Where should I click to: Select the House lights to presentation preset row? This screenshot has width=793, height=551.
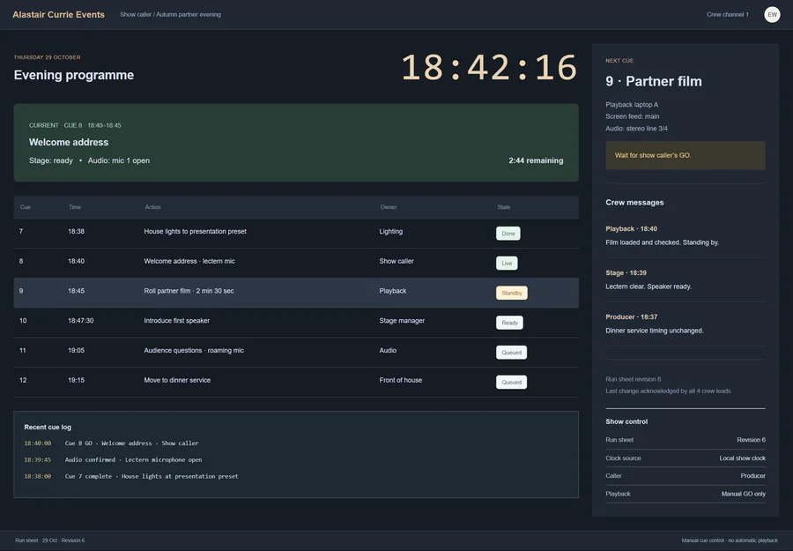pos(296,234)
